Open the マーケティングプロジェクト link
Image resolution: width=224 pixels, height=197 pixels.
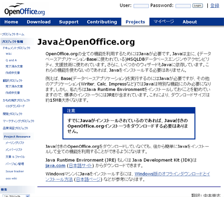pyautogui.click(x=19, y=121)
